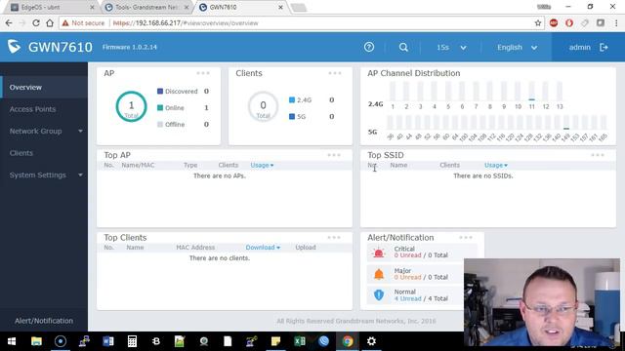Open the 15s refresh interval dropdown
The image size is (625, 351).
451,48
